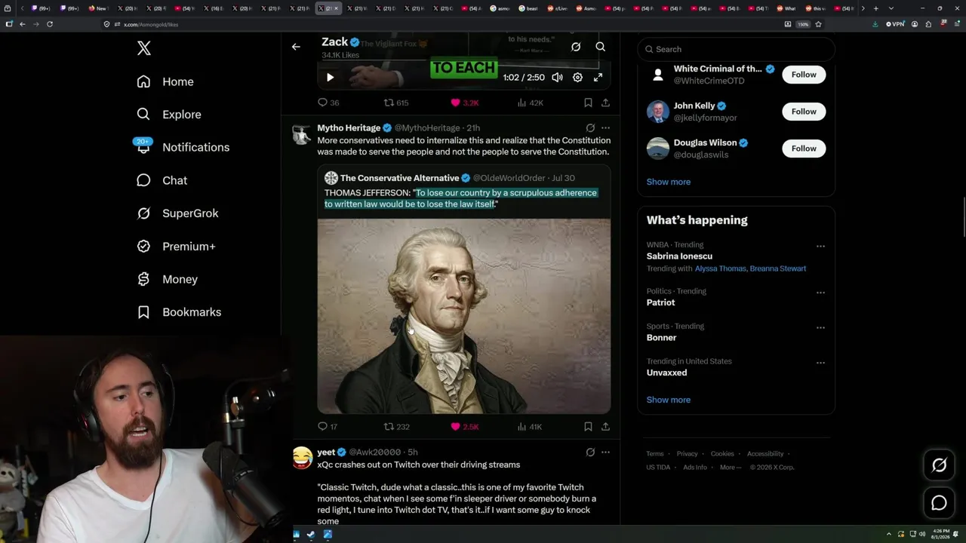
Task: Search Zack's profile with the magnifier icon
Action: pos(601,47)
